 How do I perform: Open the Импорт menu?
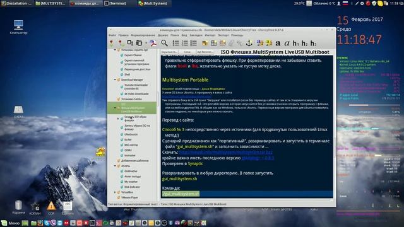(x=210, y=35)
